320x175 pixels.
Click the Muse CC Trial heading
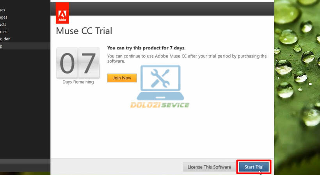[84, 31]
